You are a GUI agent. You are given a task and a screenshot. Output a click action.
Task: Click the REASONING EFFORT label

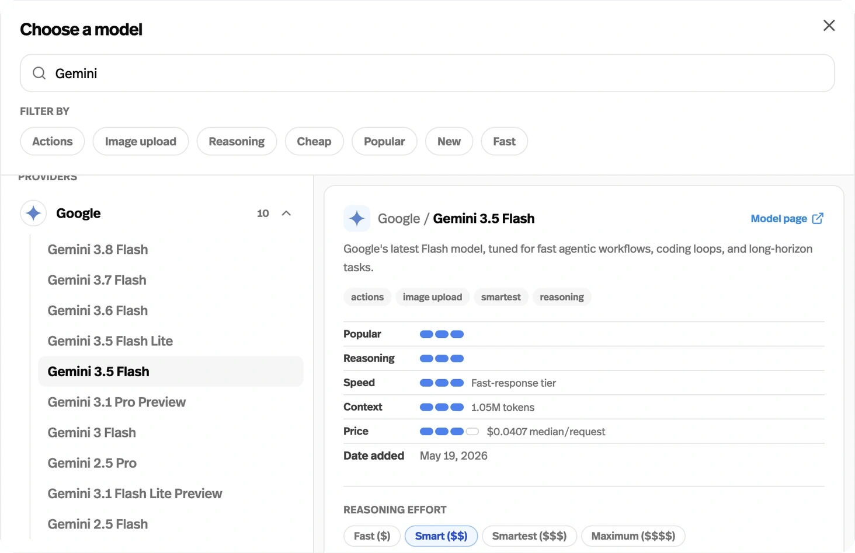[x=395, y=510]
